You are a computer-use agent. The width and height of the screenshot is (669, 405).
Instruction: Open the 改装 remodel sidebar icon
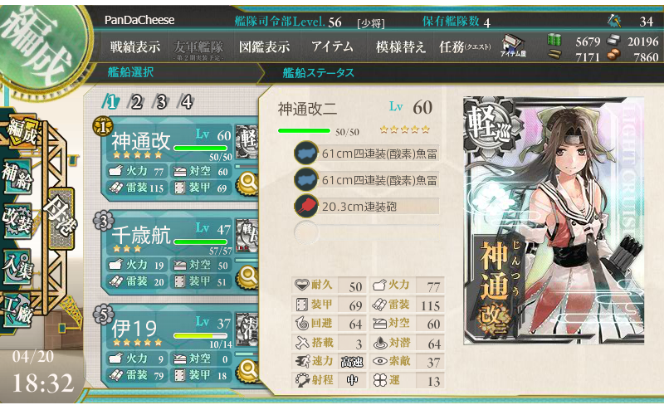point(17,220)
